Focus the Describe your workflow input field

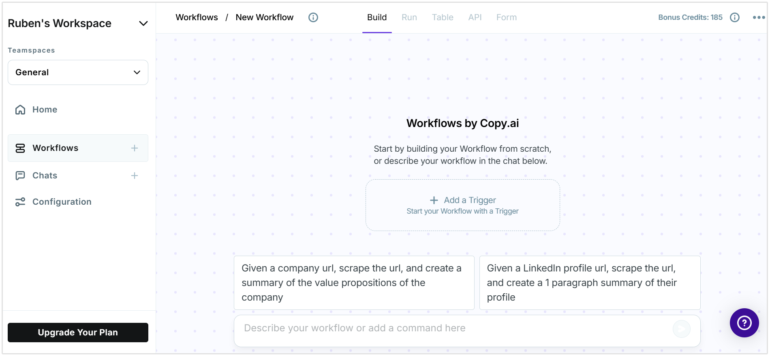454,328
